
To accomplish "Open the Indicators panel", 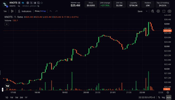I will (x=25, y=11).
